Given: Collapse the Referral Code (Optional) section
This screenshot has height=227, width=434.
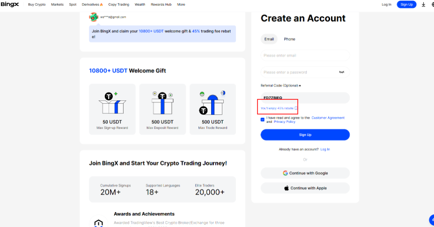Looking at the screenshot, I should (x=280, y=85).
